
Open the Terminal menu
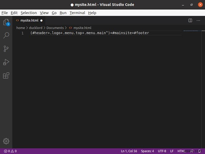click(77, 13)
